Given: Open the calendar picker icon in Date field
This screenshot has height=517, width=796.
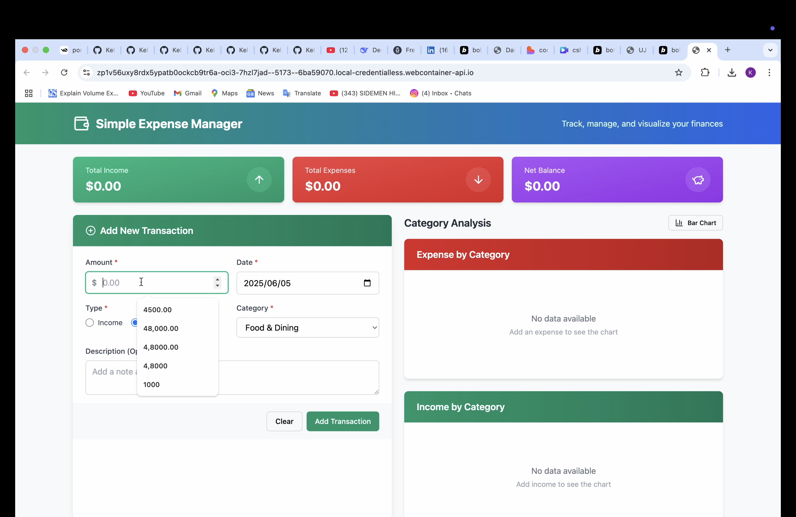Looking at the screenshot, I should [x=367, y=283].
